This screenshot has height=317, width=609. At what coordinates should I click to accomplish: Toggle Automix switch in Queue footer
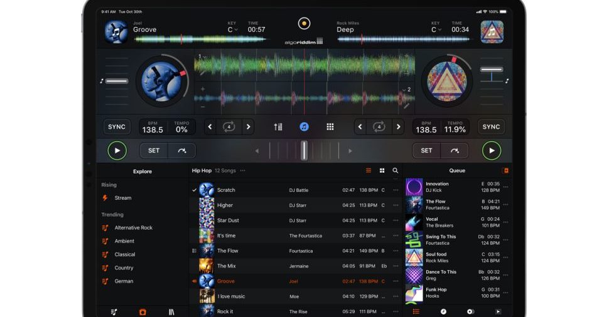pyautogui.click(x=470, y=311)
